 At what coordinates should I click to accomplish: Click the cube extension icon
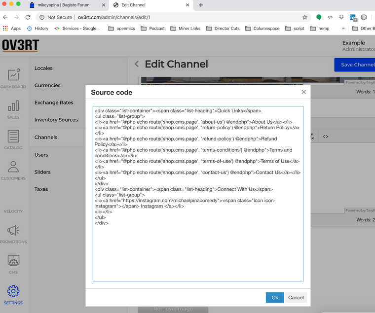tap(364, 17)
